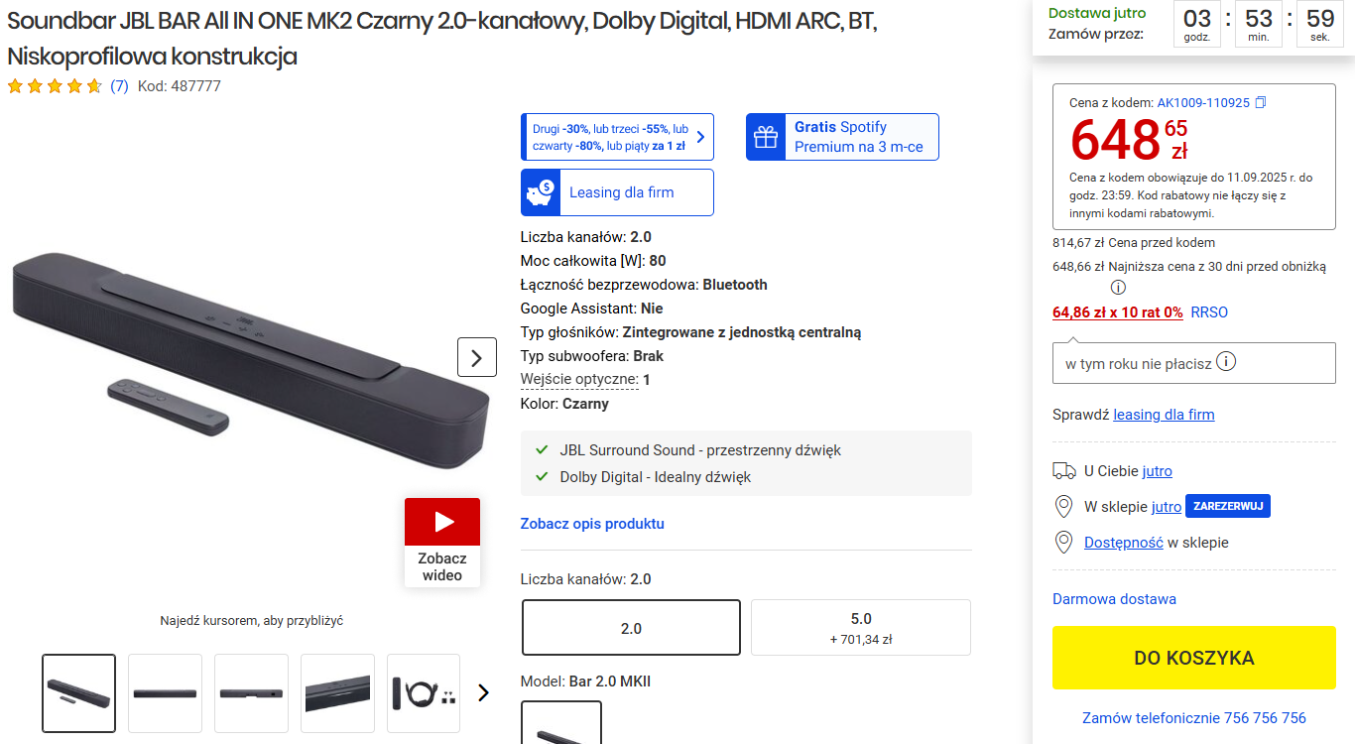This screenshot has width=1355, height=744.
Task: Click the star rating of the soundbar
Action: (55, 86)
